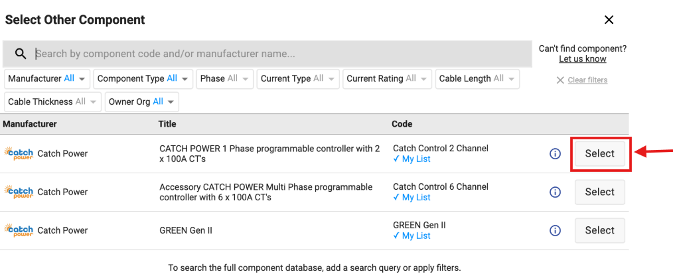Viewport: 673px width, 280px height.
Task: Open the Current Rating dropdown
Action: 387,79
